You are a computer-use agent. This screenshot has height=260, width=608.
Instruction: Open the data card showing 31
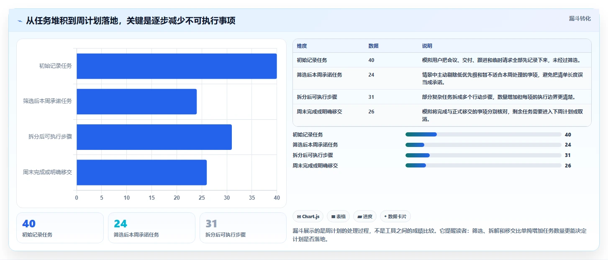point(243,228)
